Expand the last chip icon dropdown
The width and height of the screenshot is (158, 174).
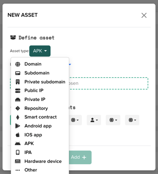point(132,120)
